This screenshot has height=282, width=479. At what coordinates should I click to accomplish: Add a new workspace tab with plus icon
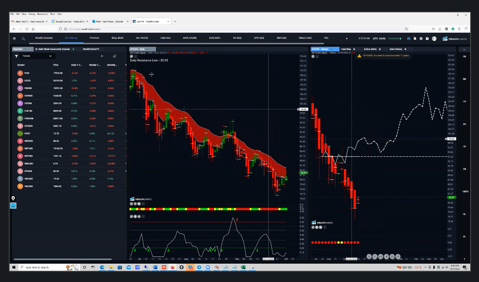pos(347,38)
